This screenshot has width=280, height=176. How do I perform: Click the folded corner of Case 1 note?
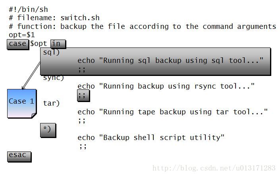[34, 115]
